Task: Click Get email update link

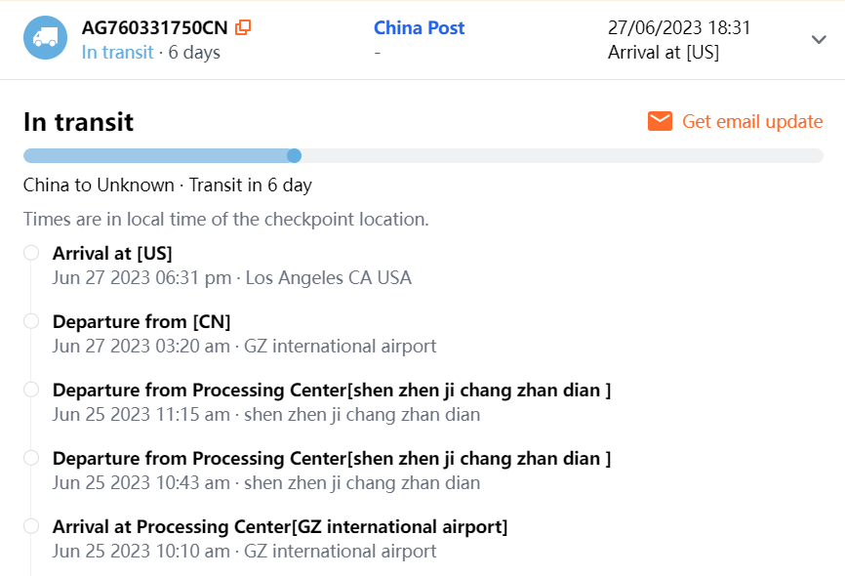Action: [x=752, y=121]
